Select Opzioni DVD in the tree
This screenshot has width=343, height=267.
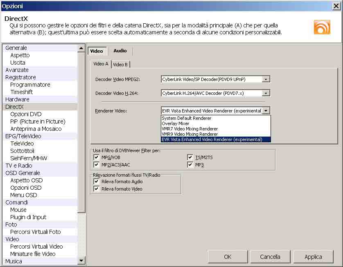[26, 114]
